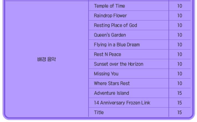Select the Missing You track
The height and width of the screenshot is (122, 197).
tap(106, 74)
